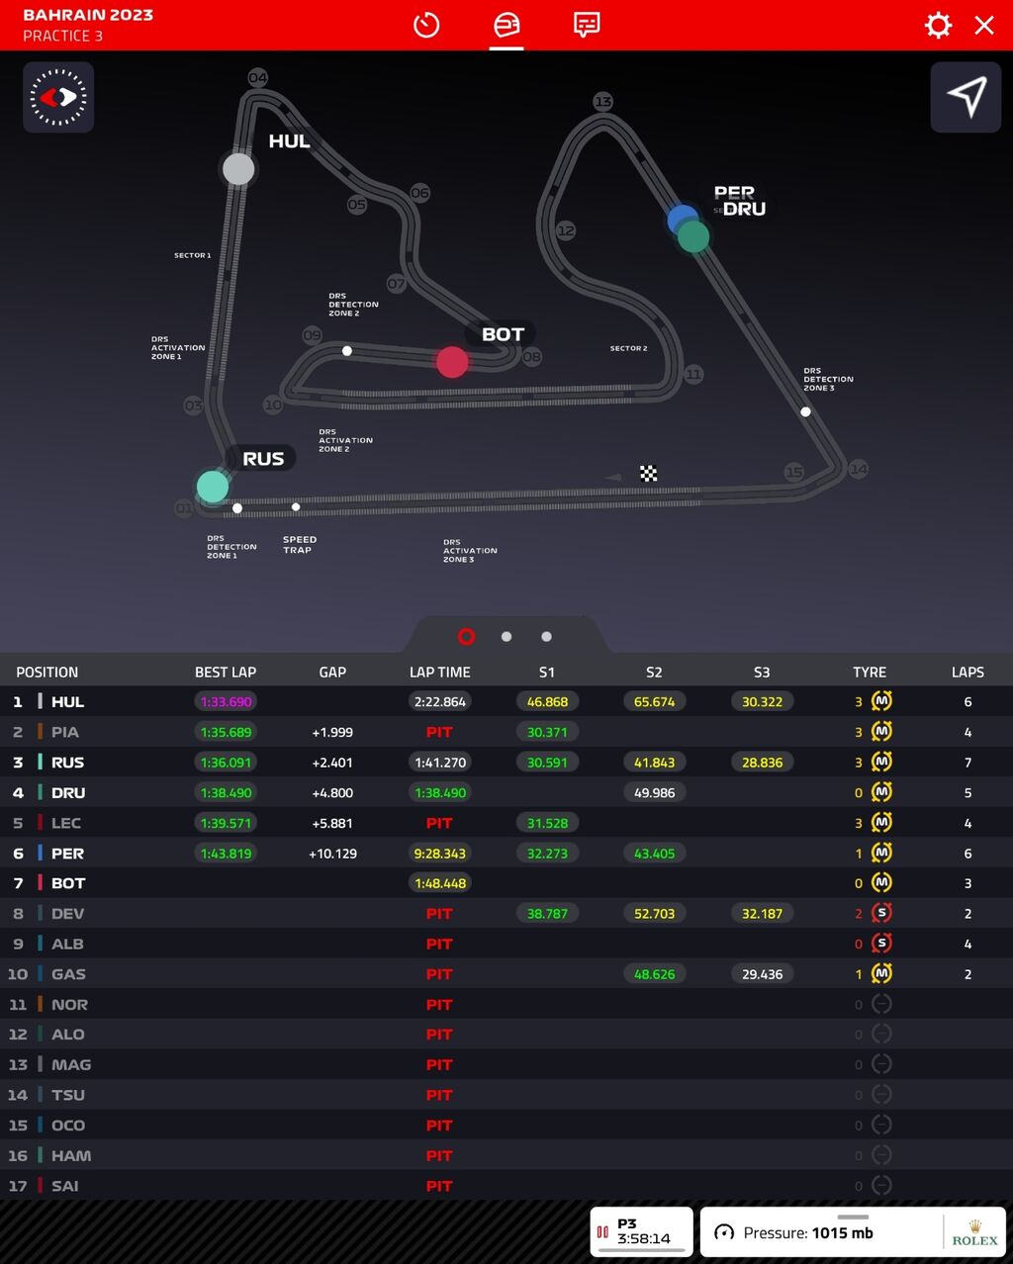Tap GAS's medium tyre icon

coord(881,973)
